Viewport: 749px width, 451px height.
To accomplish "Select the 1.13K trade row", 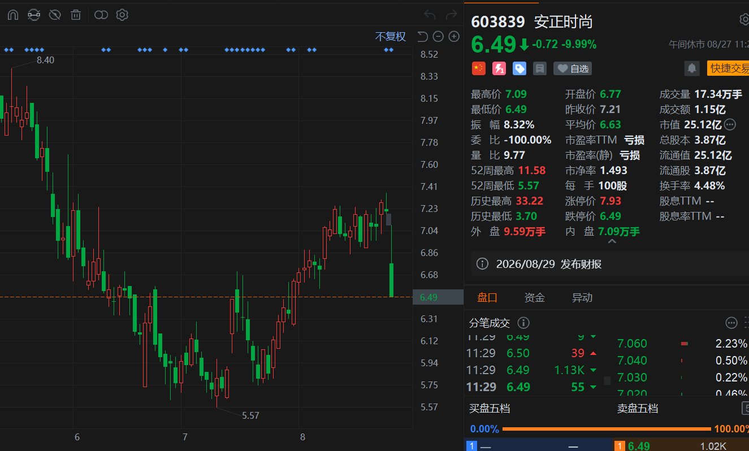I will click(532, 370).
